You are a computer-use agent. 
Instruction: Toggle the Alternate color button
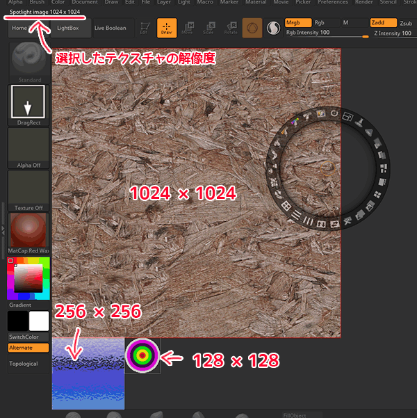click(x=28, y=347)
